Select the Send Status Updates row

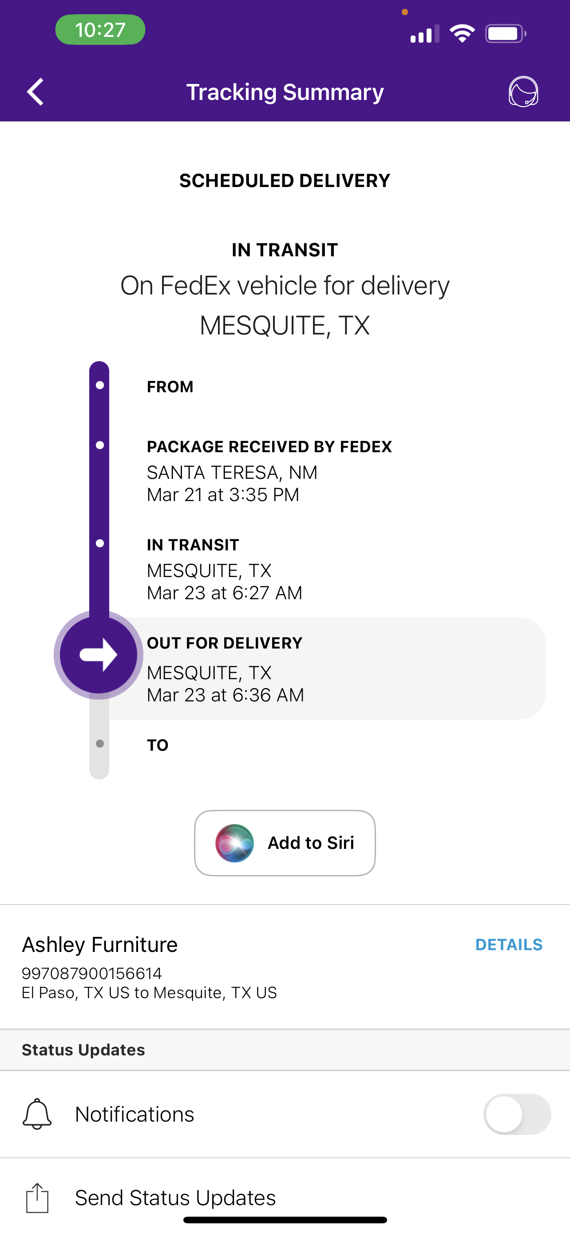(175, 1198)
